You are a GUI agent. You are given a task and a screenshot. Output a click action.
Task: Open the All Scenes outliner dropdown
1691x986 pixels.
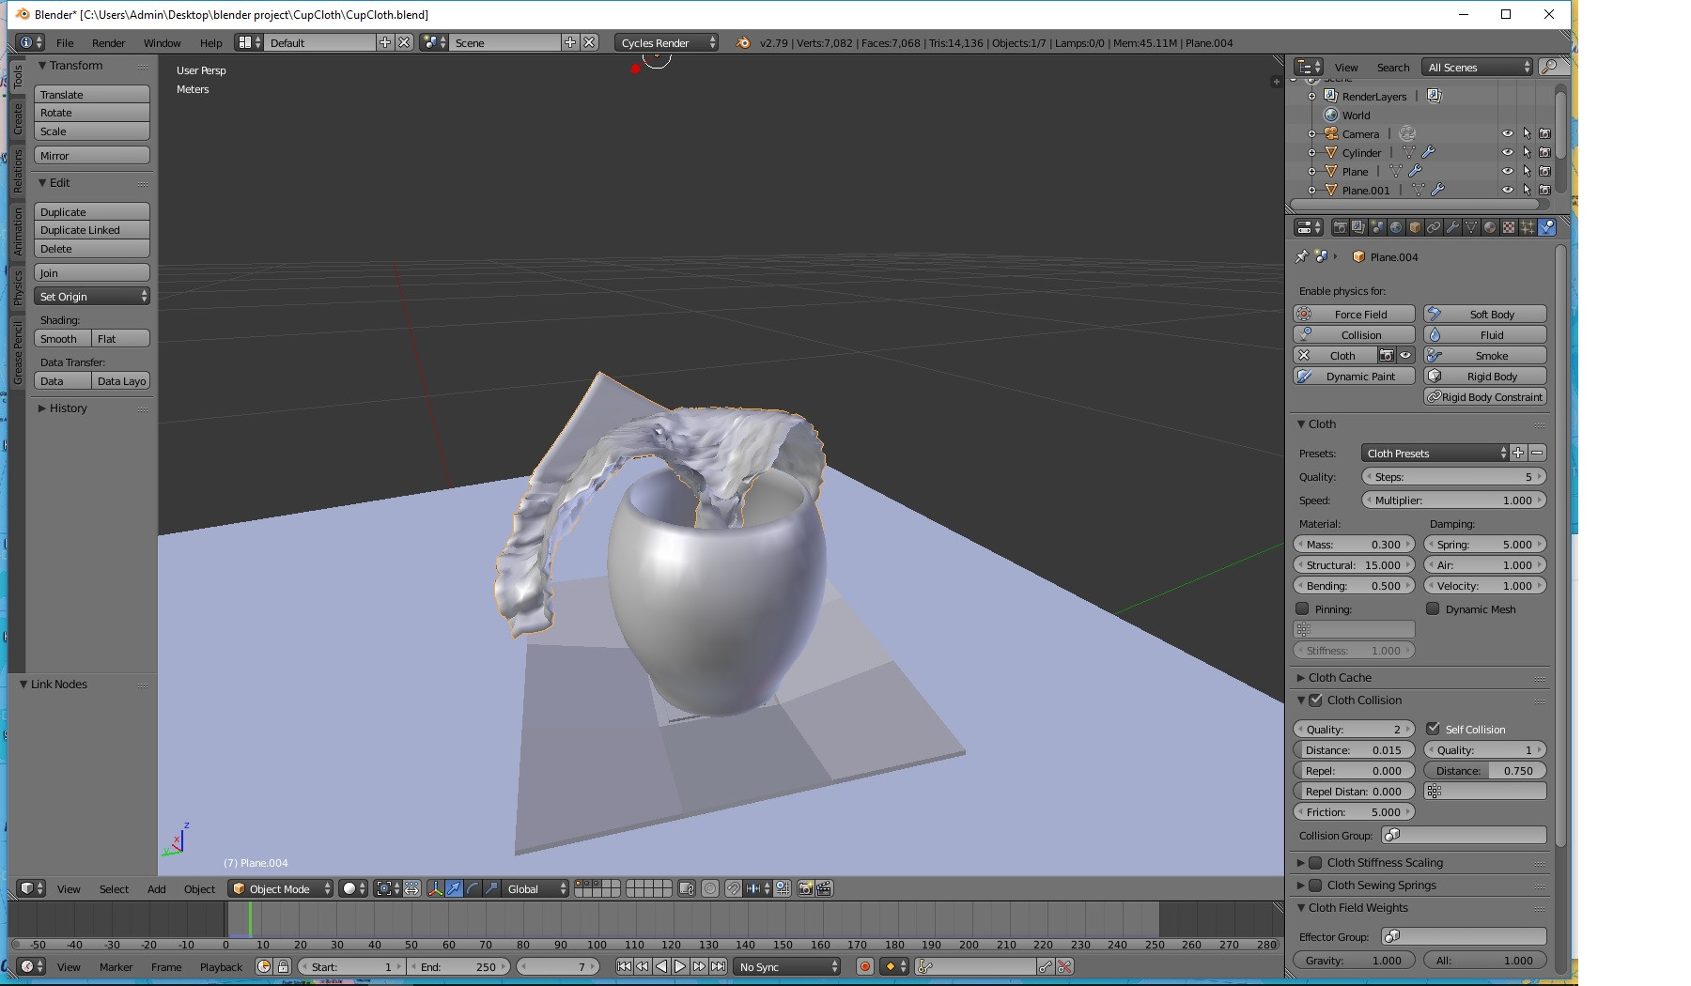[1477, 67]
